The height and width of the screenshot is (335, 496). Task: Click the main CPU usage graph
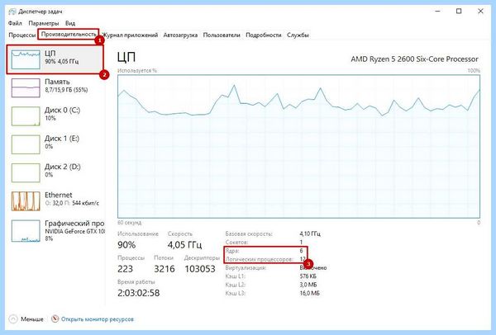tap(298, 147)
